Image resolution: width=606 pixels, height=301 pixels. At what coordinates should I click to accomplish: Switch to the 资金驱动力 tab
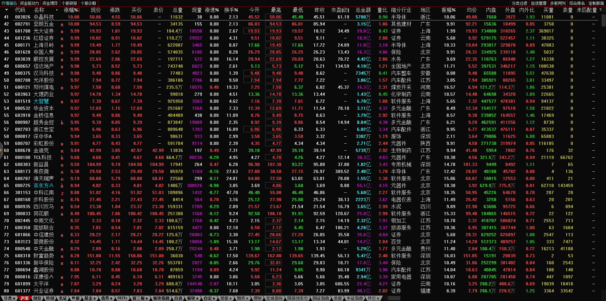[x=29, y=3]
